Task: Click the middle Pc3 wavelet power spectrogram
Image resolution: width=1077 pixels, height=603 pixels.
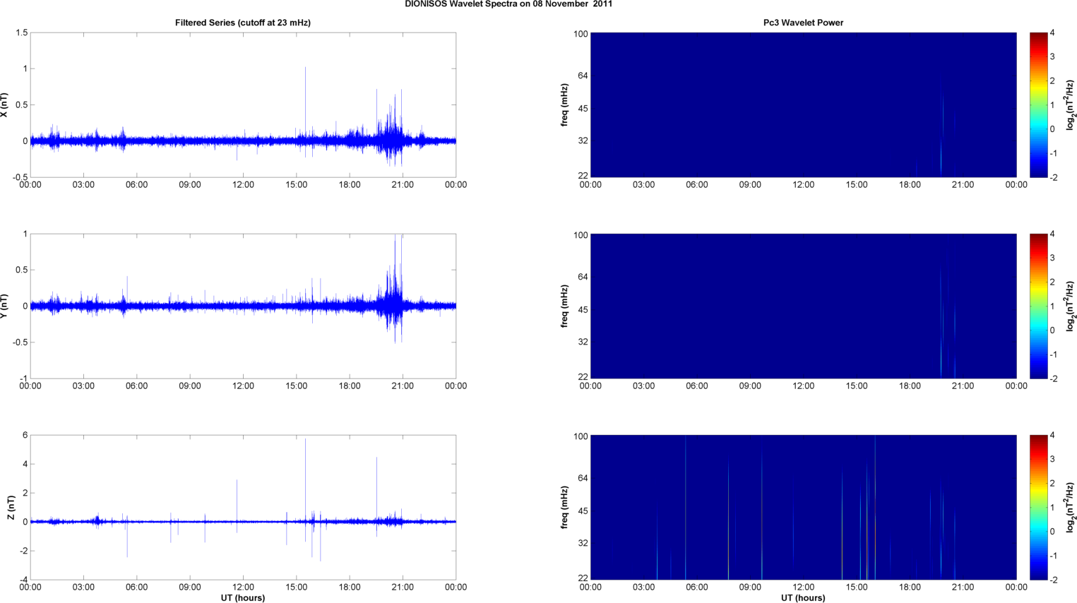Action: click(803, 306)
